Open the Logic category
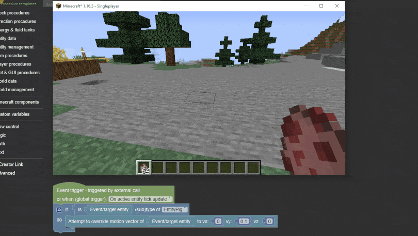 pos(3,135)
